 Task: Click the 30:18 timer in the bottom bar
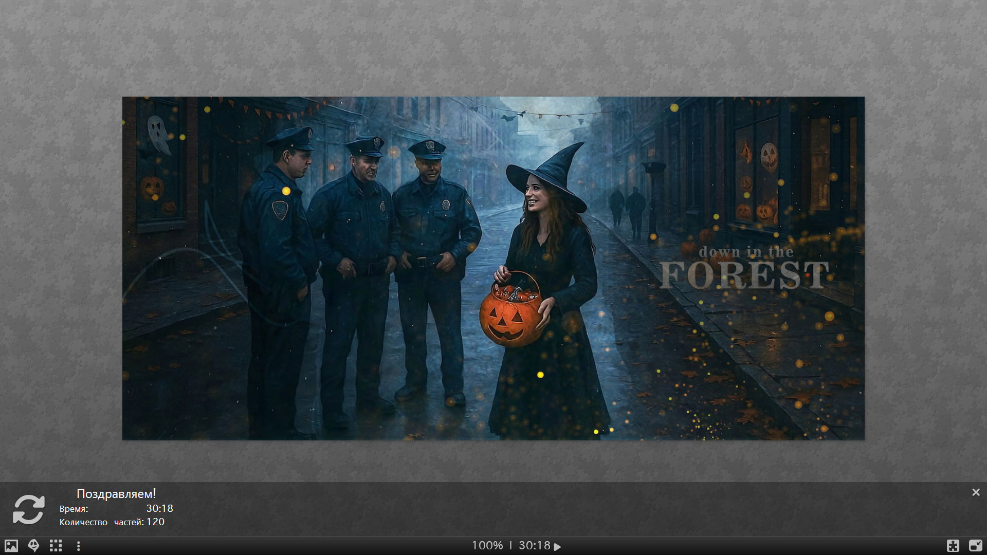[x=534, y=546]
